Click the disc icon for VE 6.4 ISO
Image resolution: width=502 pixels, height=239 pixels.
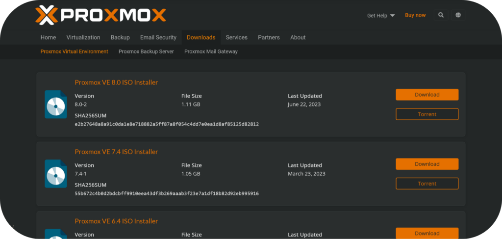click(56, 234)
